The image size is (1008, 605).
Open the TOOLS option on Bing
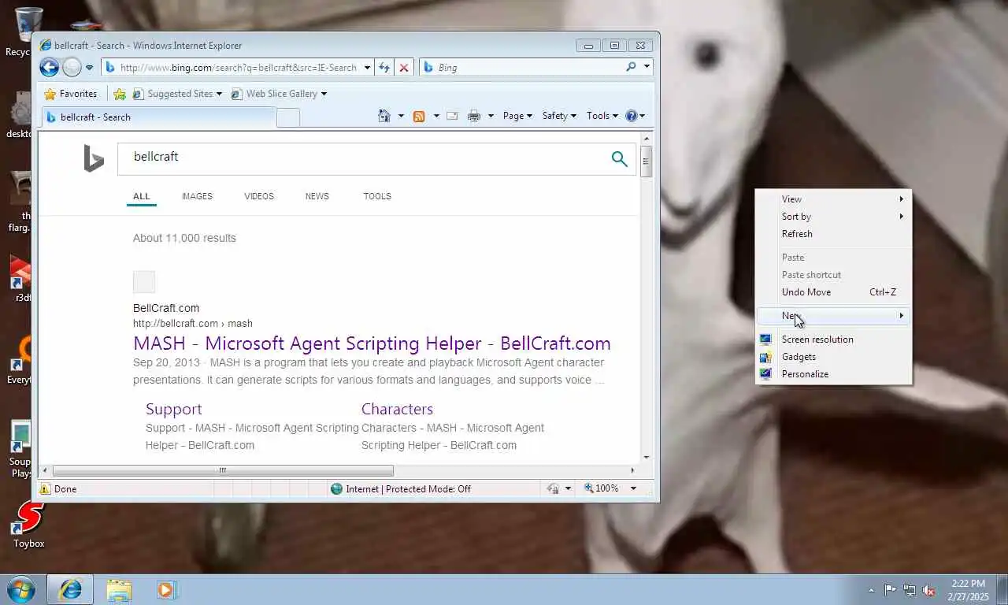(377, 196)
